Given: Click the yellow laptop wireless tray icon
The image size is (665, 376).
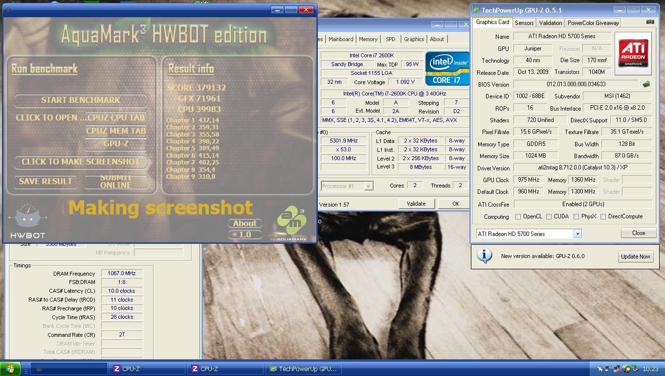Looking at the screenshot, I should [x=626, y=369].
